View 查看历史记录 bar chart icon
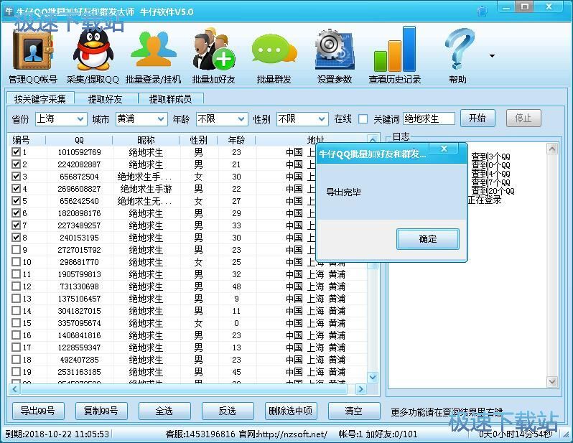Viewport: 573px width, 443px height. pyautogui.click(x=395, y=50)
